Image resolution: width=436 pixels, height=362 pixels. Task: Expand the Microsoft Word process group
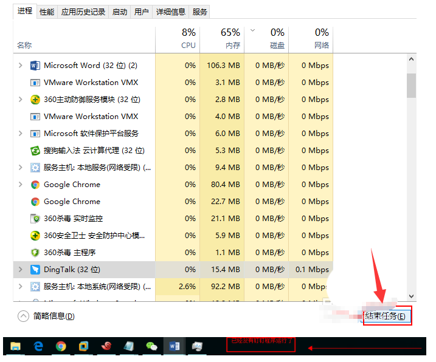point(20,66)
